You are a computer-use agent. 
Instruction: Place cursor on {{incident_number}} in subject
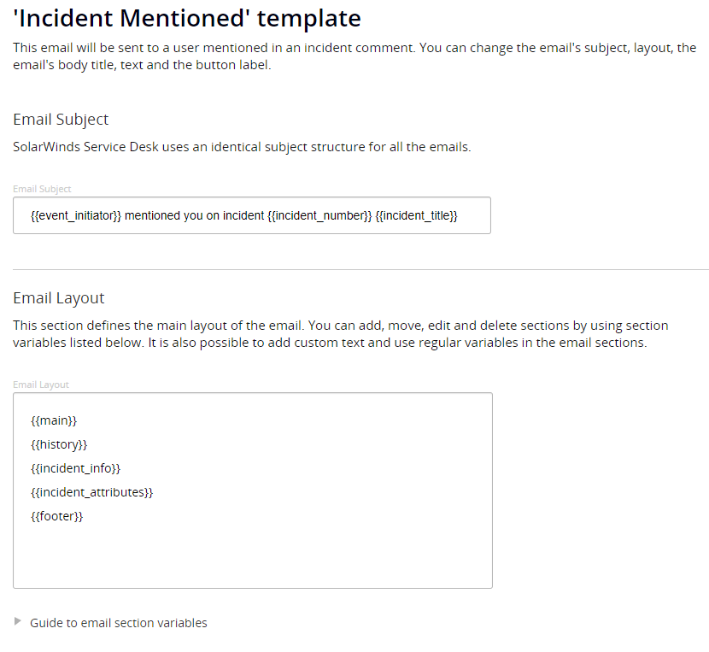tap(319, 216)
